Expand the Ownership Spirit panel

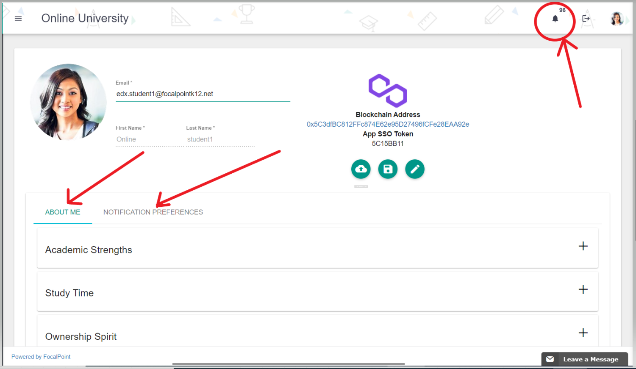pos(583,333)
